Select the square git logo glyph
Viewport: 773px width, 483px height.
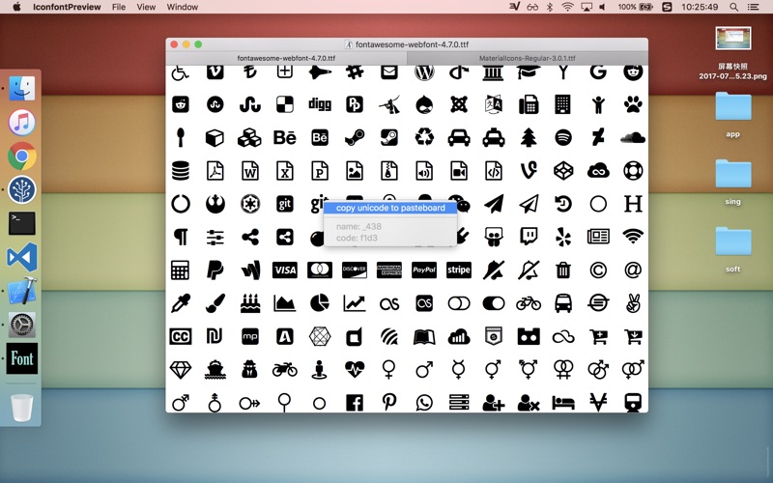285,204
